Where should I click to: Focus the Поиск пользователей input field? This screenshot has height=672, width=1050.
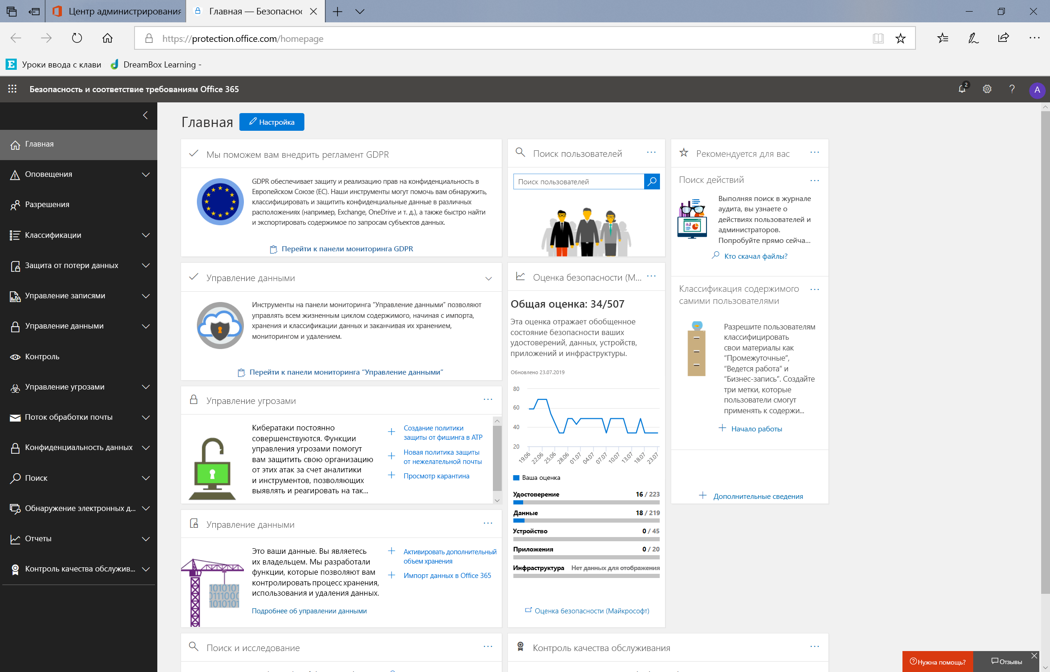579,181
